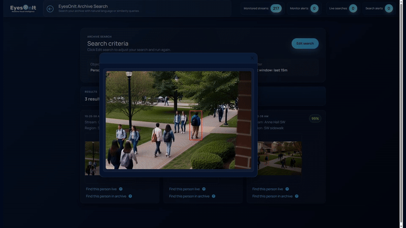Click help icon beside first card's live search link
Image resolution: width=406 pixels, height=228 pixels.
[x=121, y=189]
